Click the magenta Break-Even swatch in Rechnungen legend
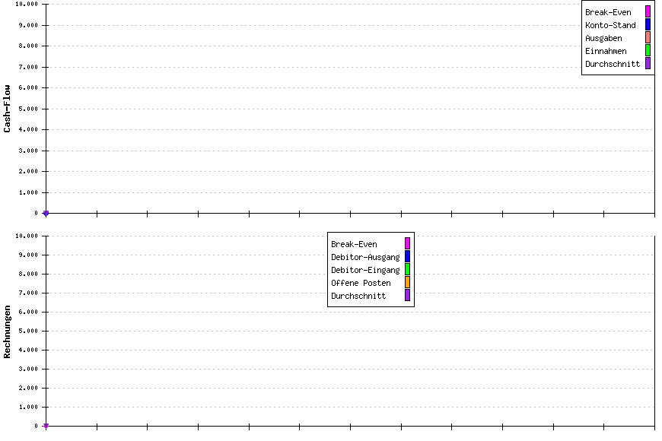The height and width of the screenshot is (441, 662). (x=407, y=243)
